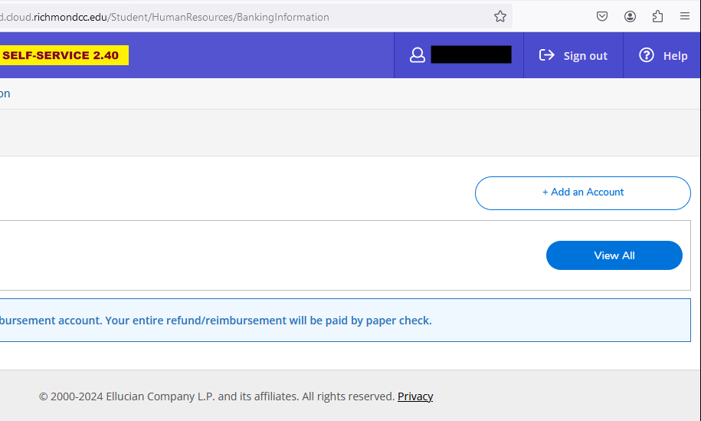Click the paper check refund notice
This screenshot has width=701, height=421.
pyautogui.click(x=215, y=321)
